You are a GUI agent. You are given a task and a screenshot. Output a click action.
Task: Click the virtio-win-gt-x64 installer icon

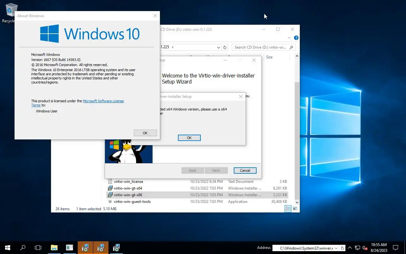(x=110, y=188)
